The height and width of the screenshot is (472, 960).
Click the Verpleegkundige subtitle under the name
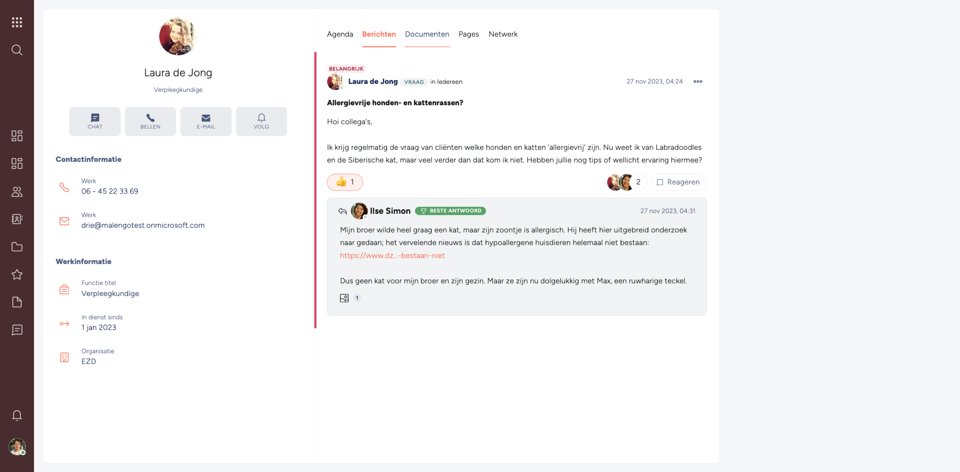click(178, 90)
